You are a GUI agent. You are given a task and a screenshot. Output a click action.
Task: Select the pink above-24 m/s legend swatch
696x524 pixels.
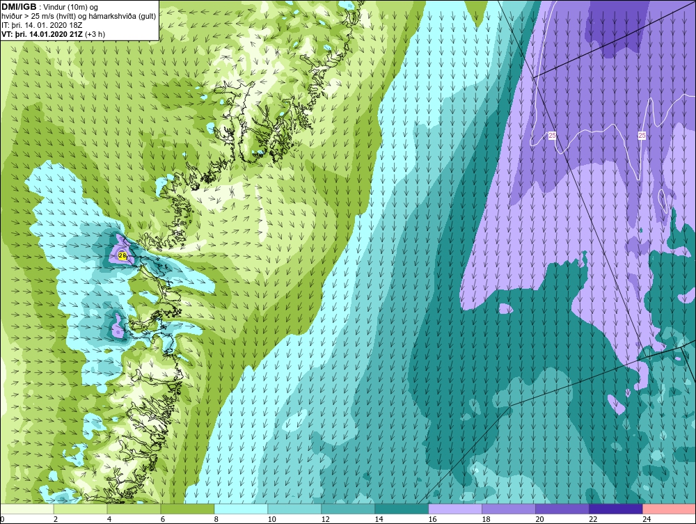(x=670, y=509)
